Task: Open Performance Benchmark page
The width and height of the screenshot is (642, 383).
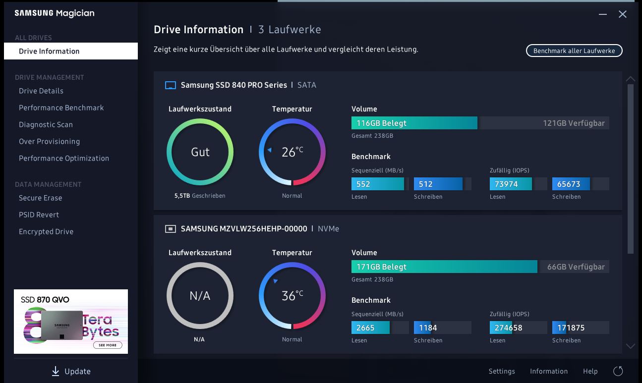Action: 61,108
